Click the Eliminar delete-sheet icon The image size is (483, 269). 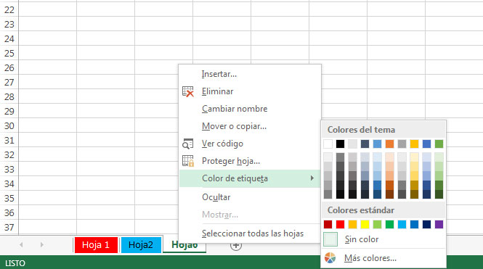[x=188, y=91]
